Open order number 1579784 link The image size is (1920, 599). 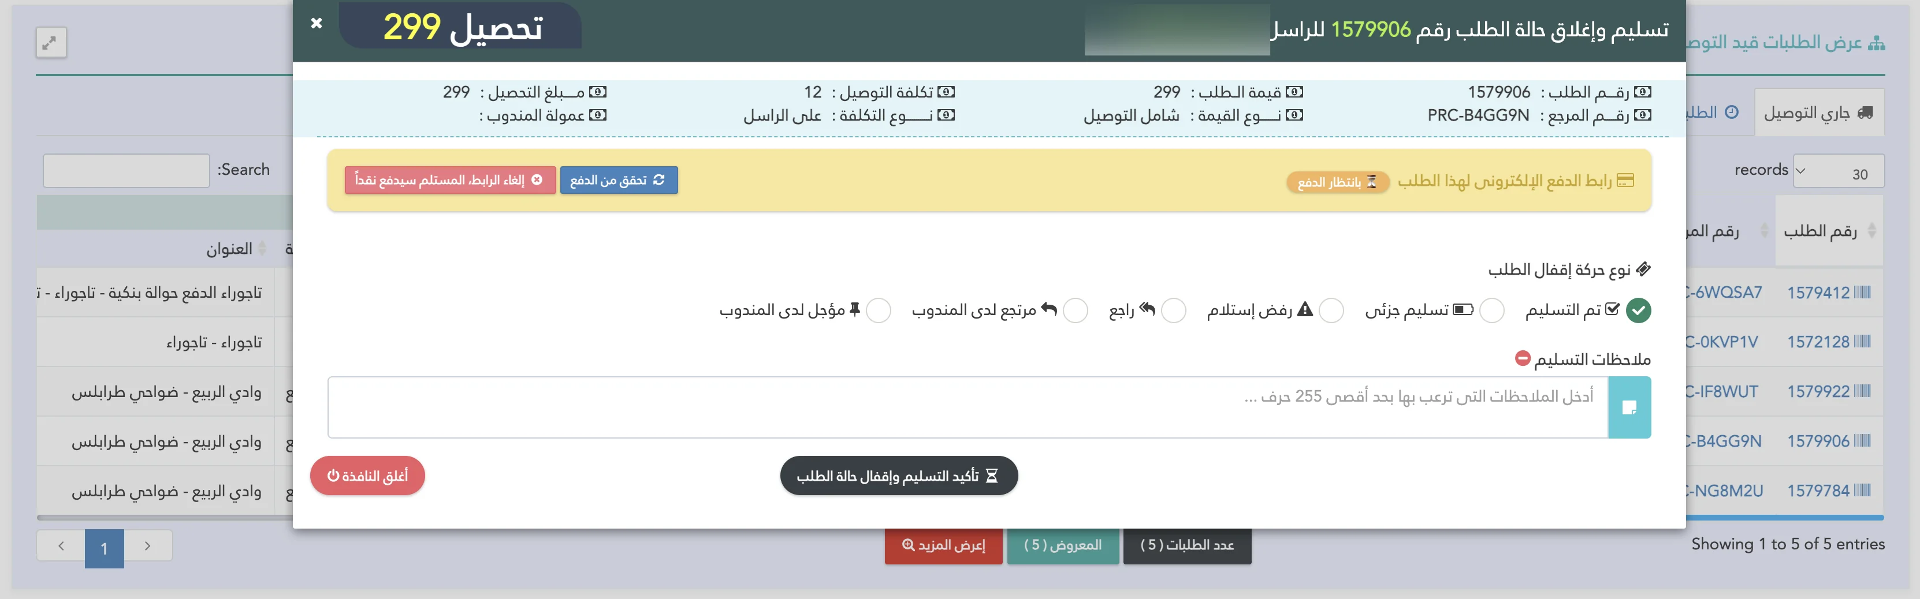tap(1818, 491)
